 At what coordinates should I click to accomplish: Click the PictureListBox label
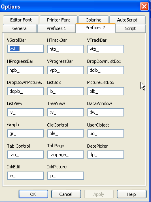(x=101, y=82)
